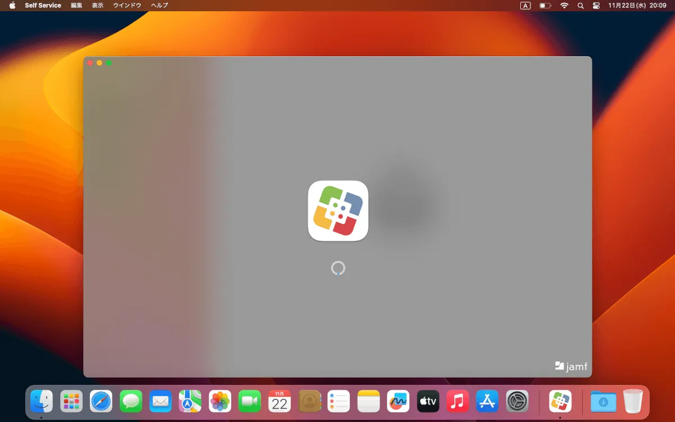Click Self Service icon in the Dock

(560, 401)
